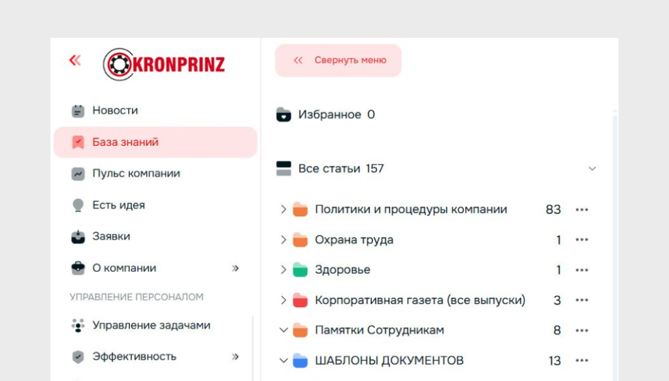This screenshot has width=669, height=381.
Task: Open the Охрана труда folder
Action: 354,240
